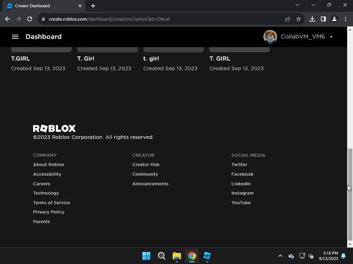This screenshot has width=353, height=264.
Task: Go forward to the next page
Action: tap(19, 19)
